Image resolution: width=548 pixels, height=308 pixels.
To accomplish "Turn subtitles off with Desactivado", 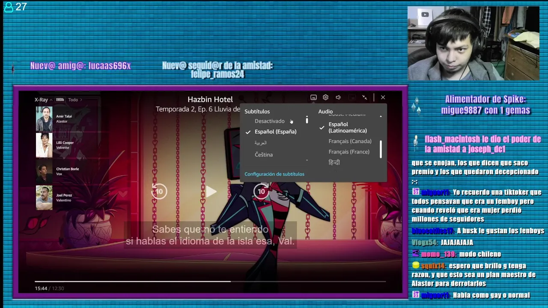I will click(x=269, y=121).
